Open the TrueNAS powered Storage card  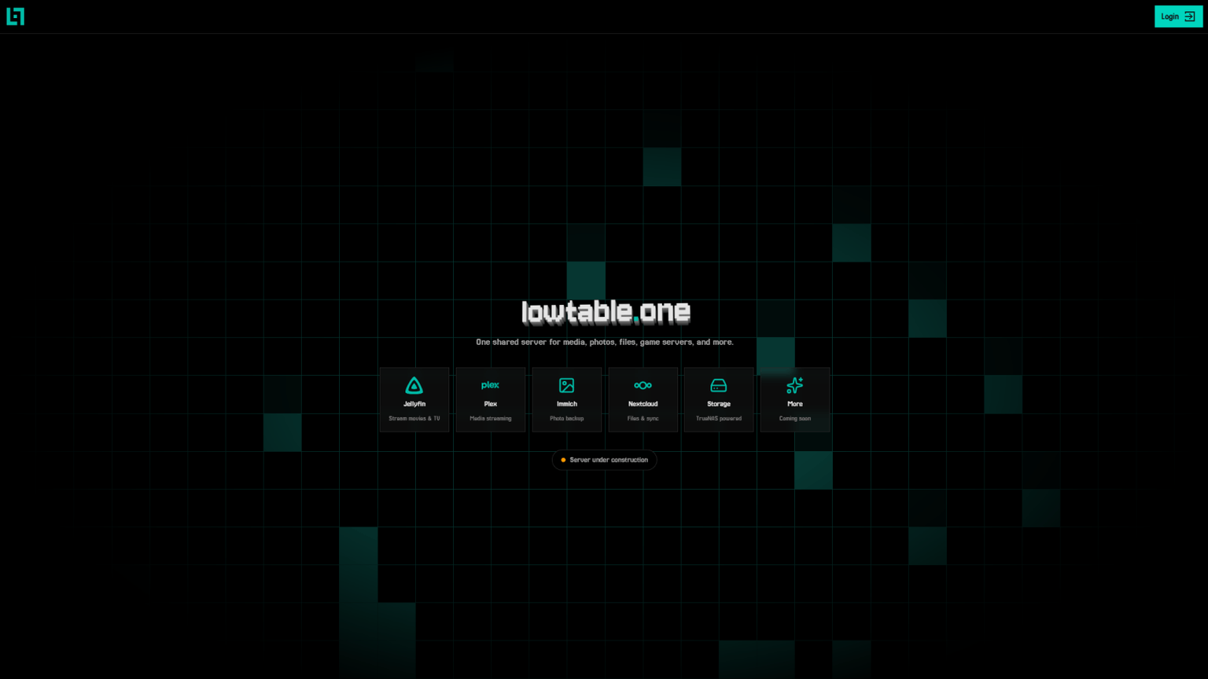[x=718, y=399]
